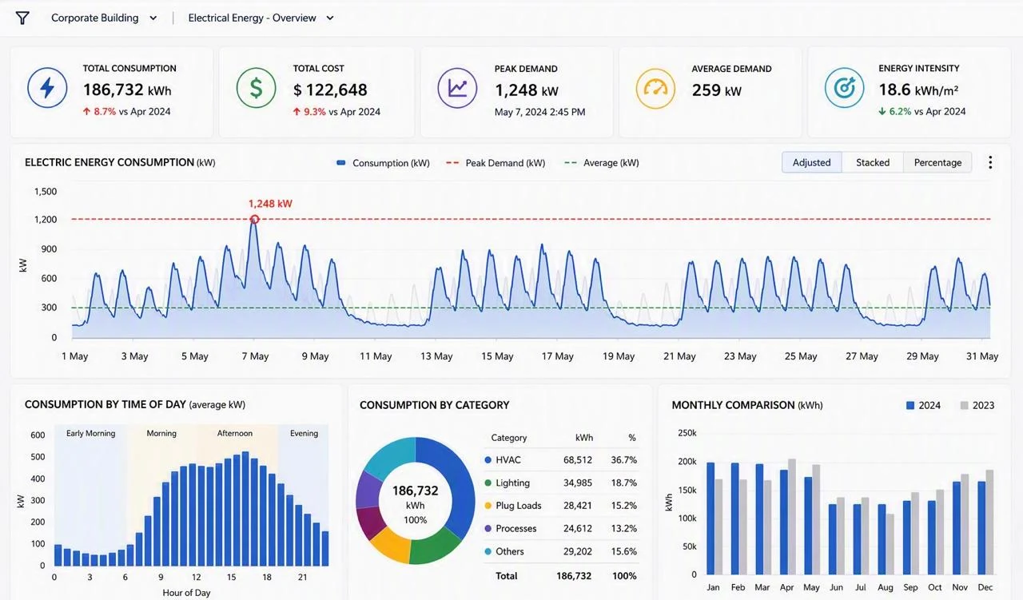Click the Hour of Day axis title
This screenshot has width=1023, height=600.
click(x=186, y=593)
